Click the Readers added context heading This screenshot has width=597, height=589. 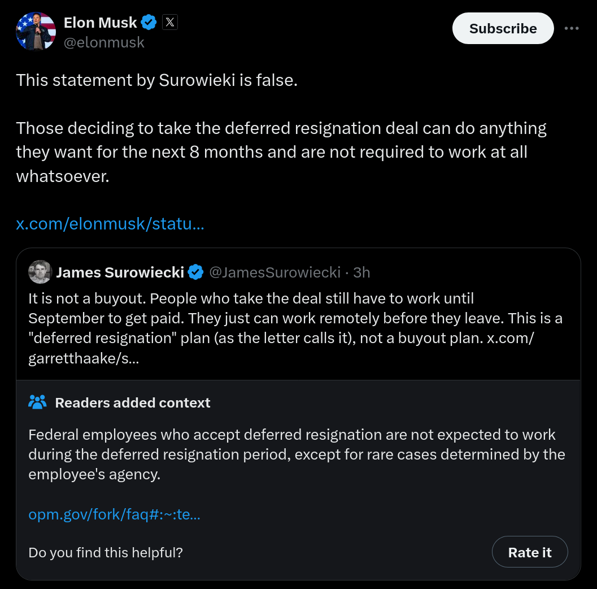[133, 402]
